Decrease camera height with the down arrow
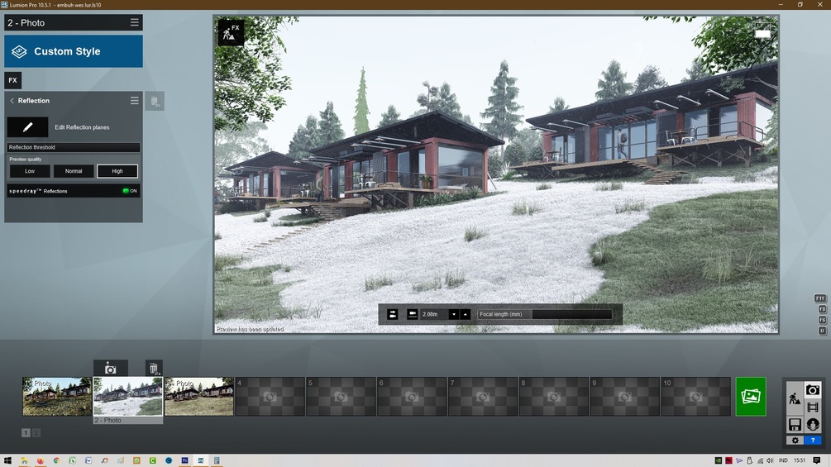The width and height of the screenshot is (831, 467). coord(454,314)
